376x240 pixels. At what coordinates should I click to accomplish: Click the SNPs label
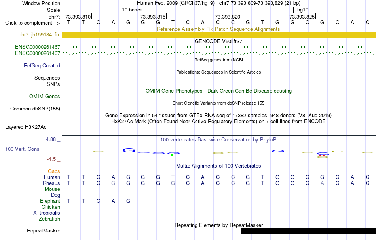[53, 84]
